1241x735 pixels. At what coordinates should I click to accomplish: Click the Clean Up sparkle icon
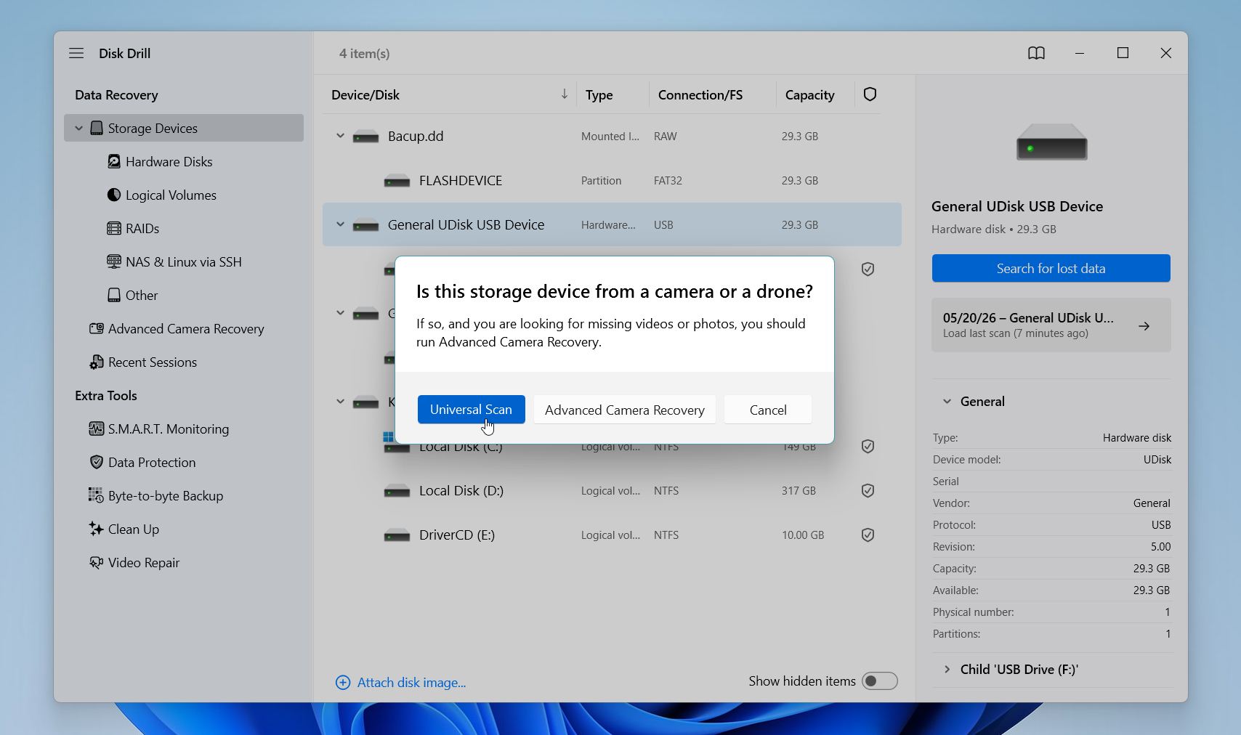(96, 529)
